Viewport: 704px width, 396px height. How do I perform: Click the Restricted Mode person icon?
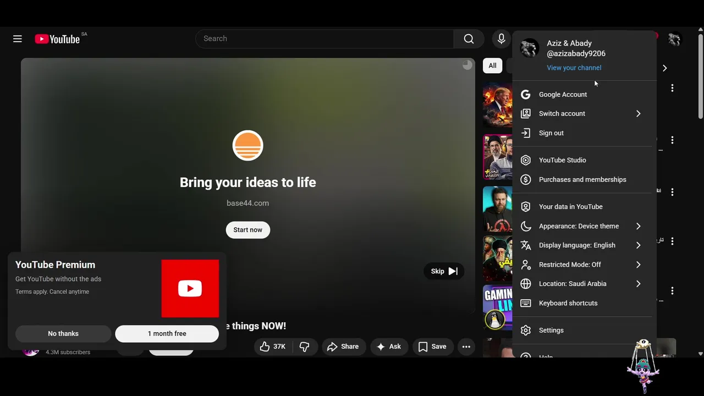pyautogui.click(x=526, y=265)
